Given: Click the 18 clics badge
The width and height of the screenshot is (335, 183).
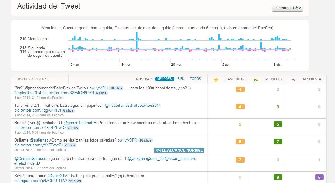Looking at the screenshot, I should [x=145, y=141].
